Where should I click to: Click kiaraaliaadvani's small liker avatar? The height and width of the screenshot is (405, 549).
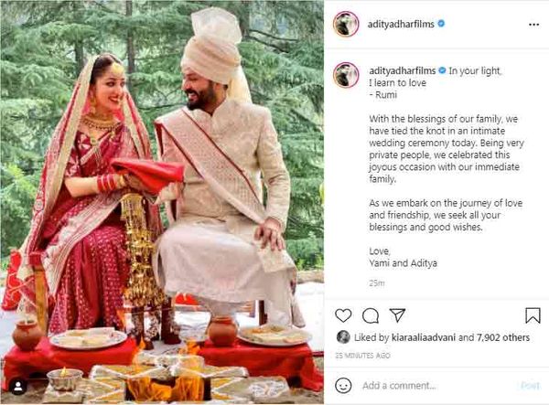[x=343, y=337]
